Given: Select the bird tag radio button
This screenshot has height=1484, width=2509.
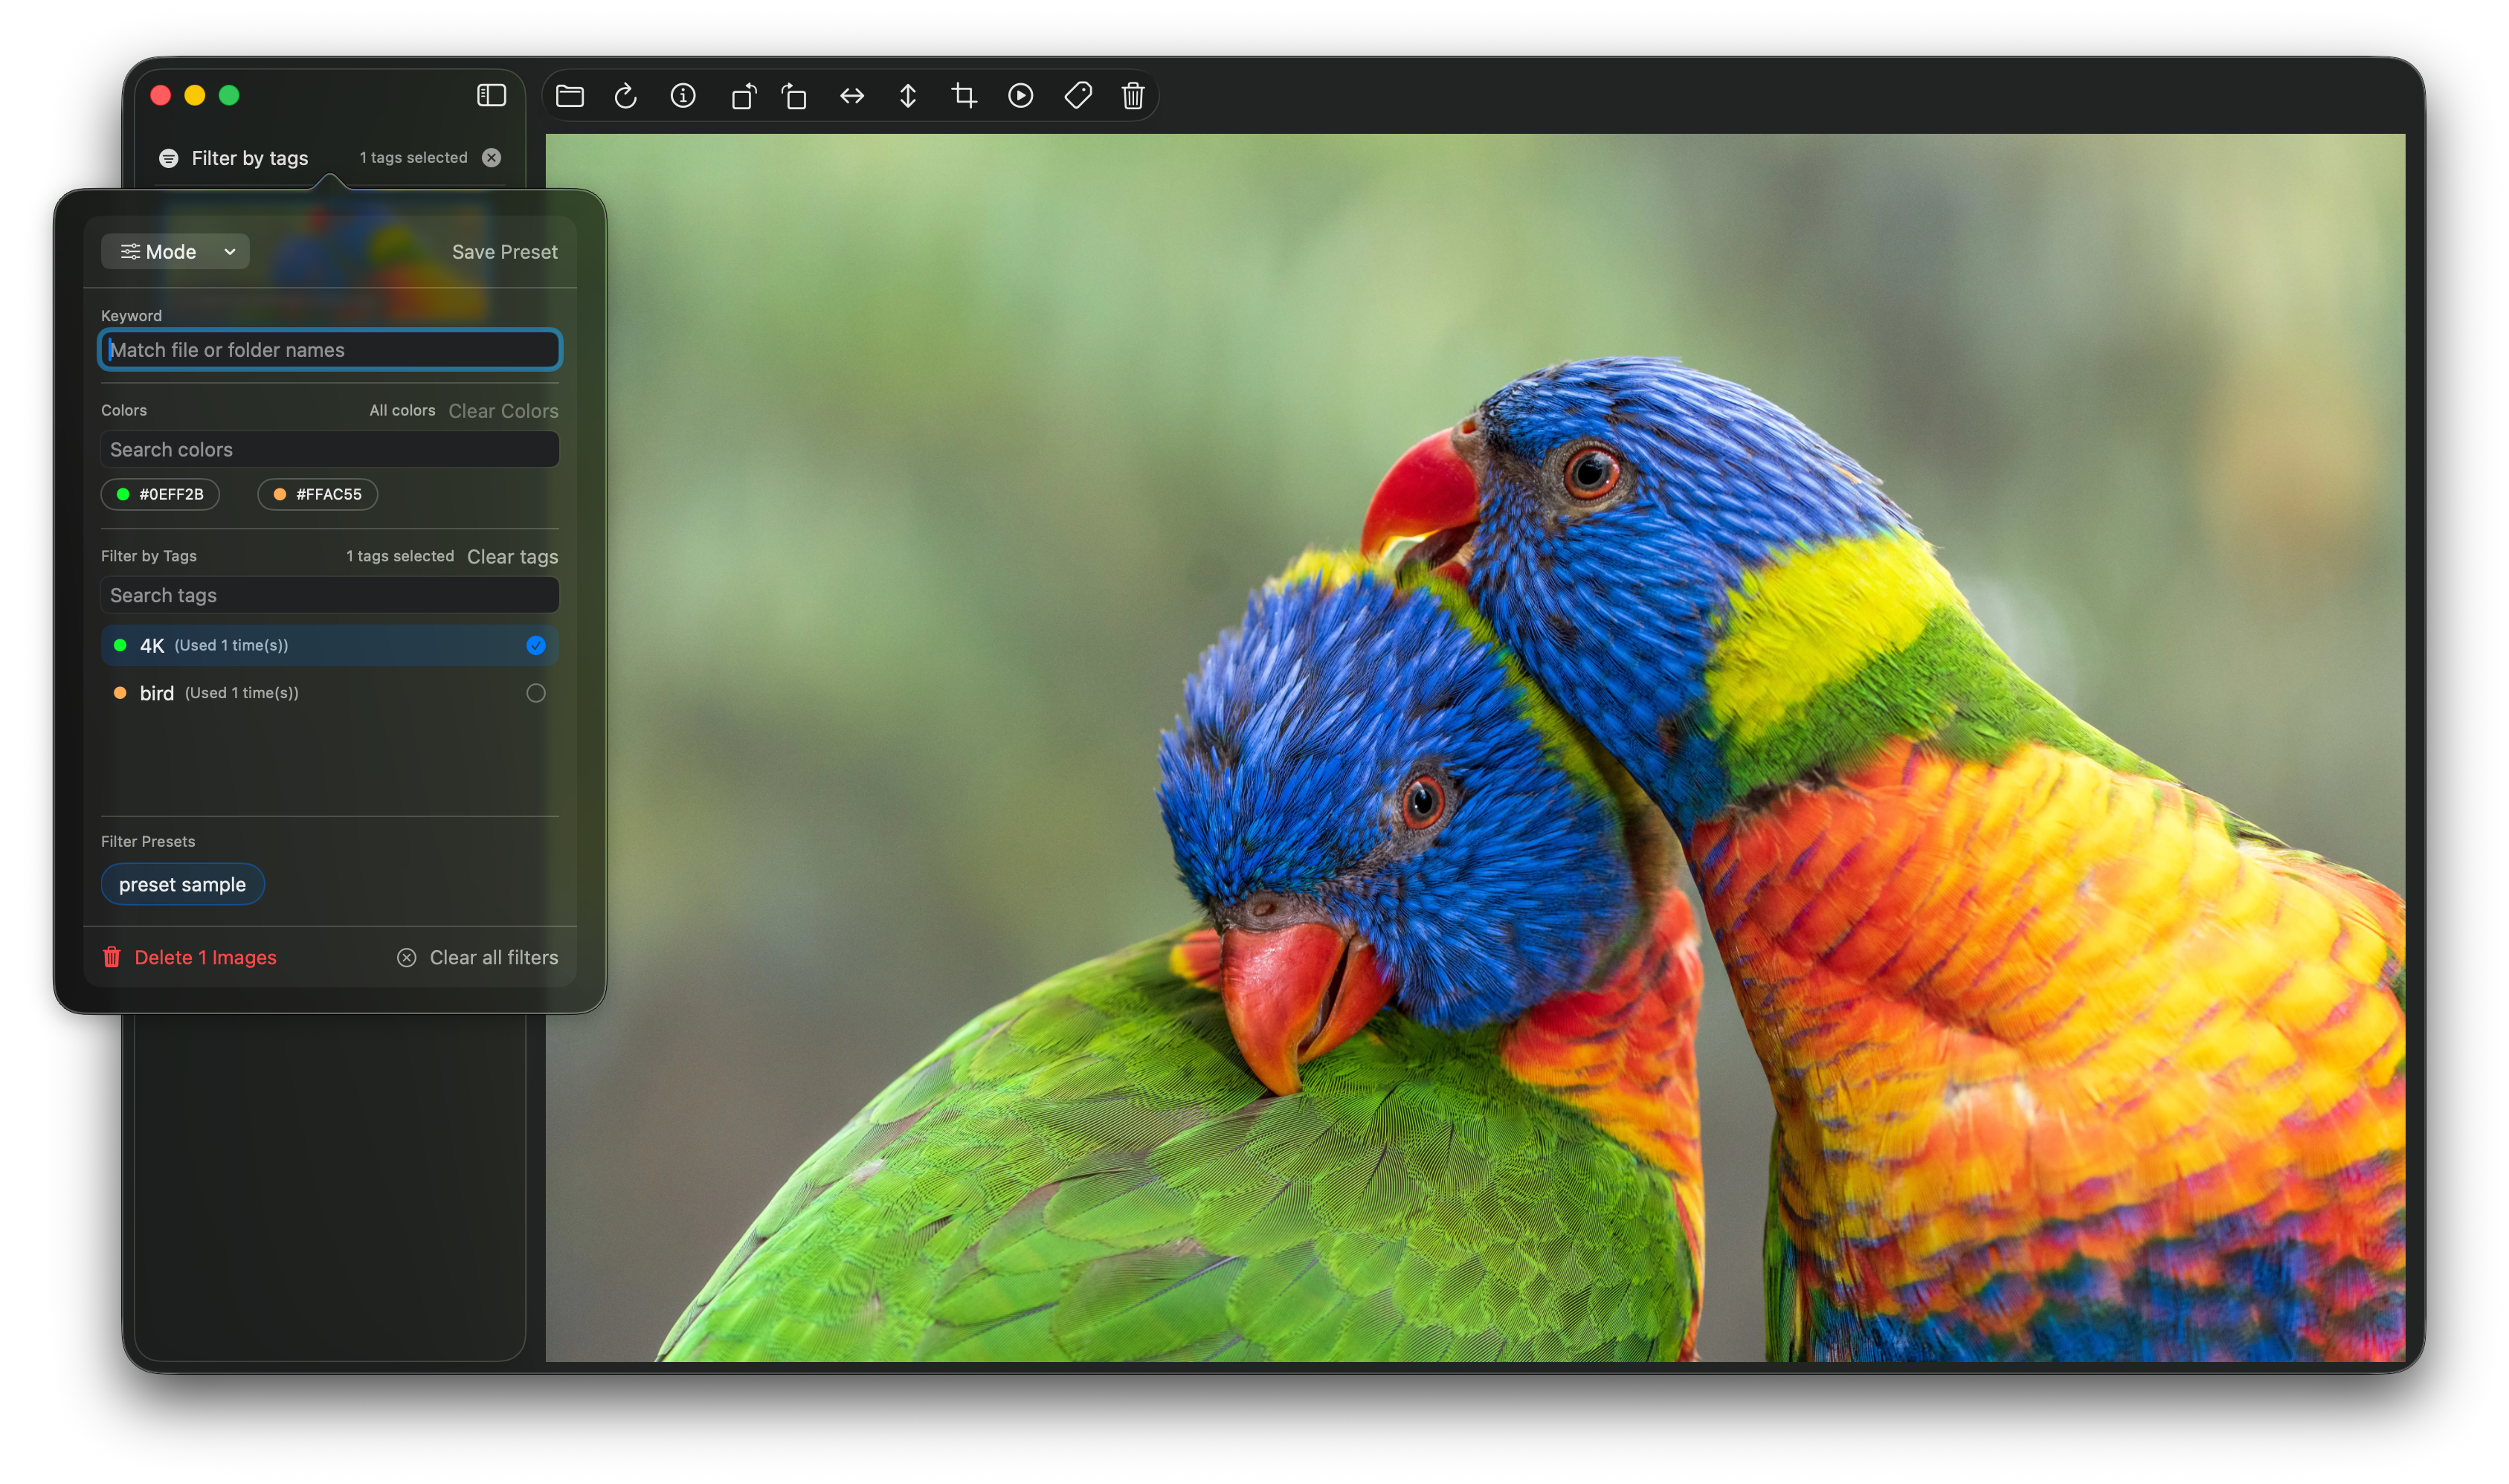Looking at the screenshot, I should tap(536, 693).
